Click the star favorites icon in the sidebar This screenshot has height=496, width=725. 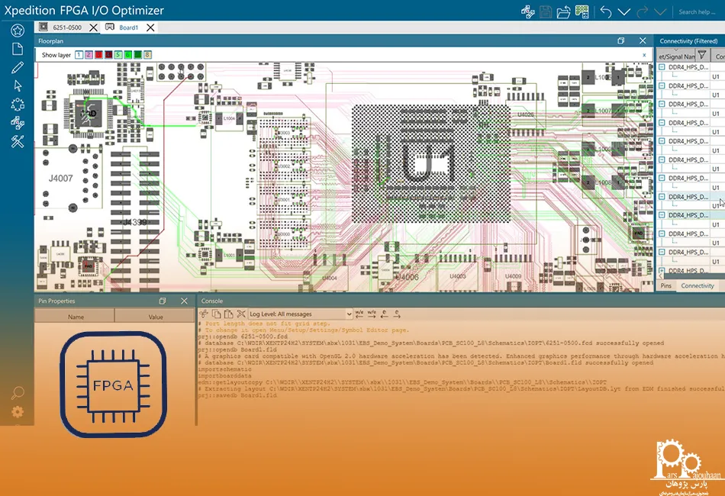[x=17, y=31]
